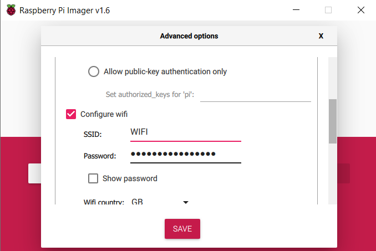Close the Raspberry Pi Imager window
Viewport: 376px width, 251px height.
361,10
